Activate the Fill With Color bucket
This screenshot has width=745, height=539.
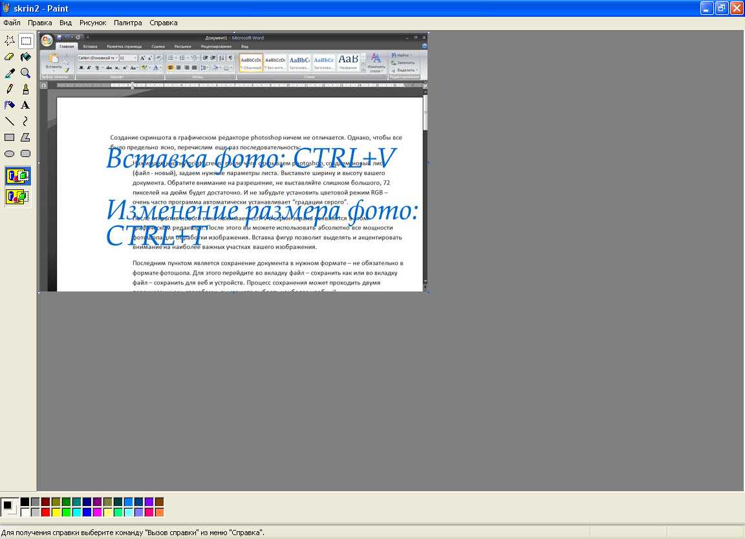(x=26, y=57)
